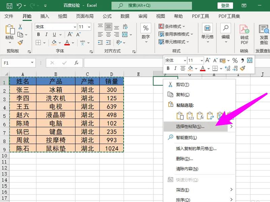Click the Convert to PDF (转成PDF) icon
Viewport: 270px width, 202px height.
pyautogui.click(x=244, y=33)
